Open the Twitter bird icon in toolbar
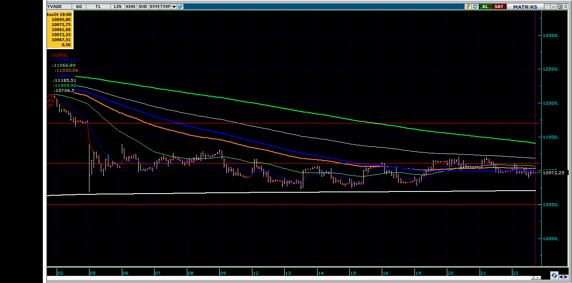Viewport: 572px width, 283px height. tap(180, 6)
